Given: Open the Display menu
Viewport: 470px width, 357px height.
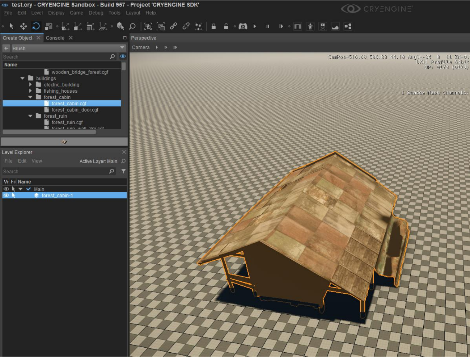Looking at the screenshot, I should point(56,13).
